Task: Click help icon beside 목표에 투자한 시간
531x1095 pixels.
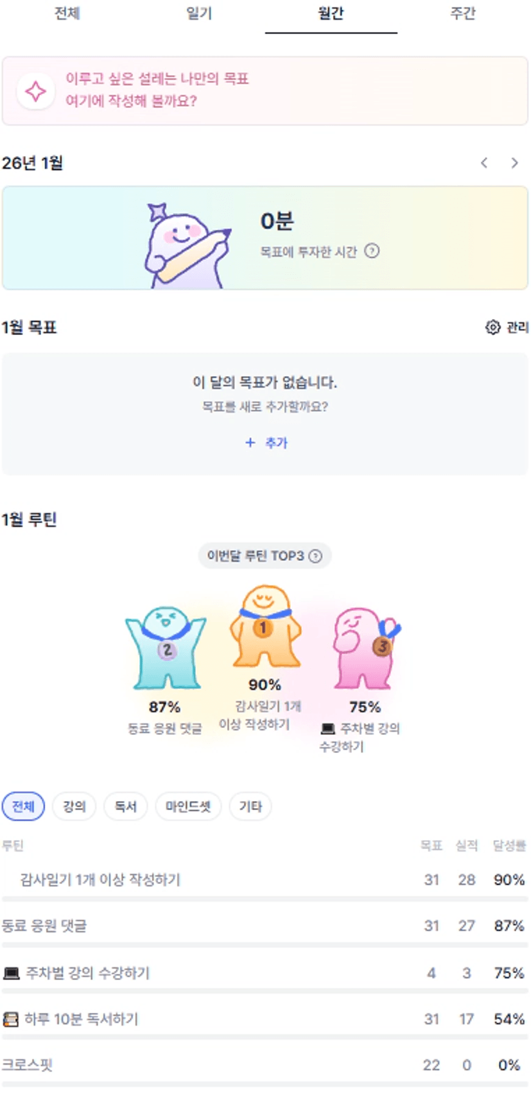Action: 372,251
